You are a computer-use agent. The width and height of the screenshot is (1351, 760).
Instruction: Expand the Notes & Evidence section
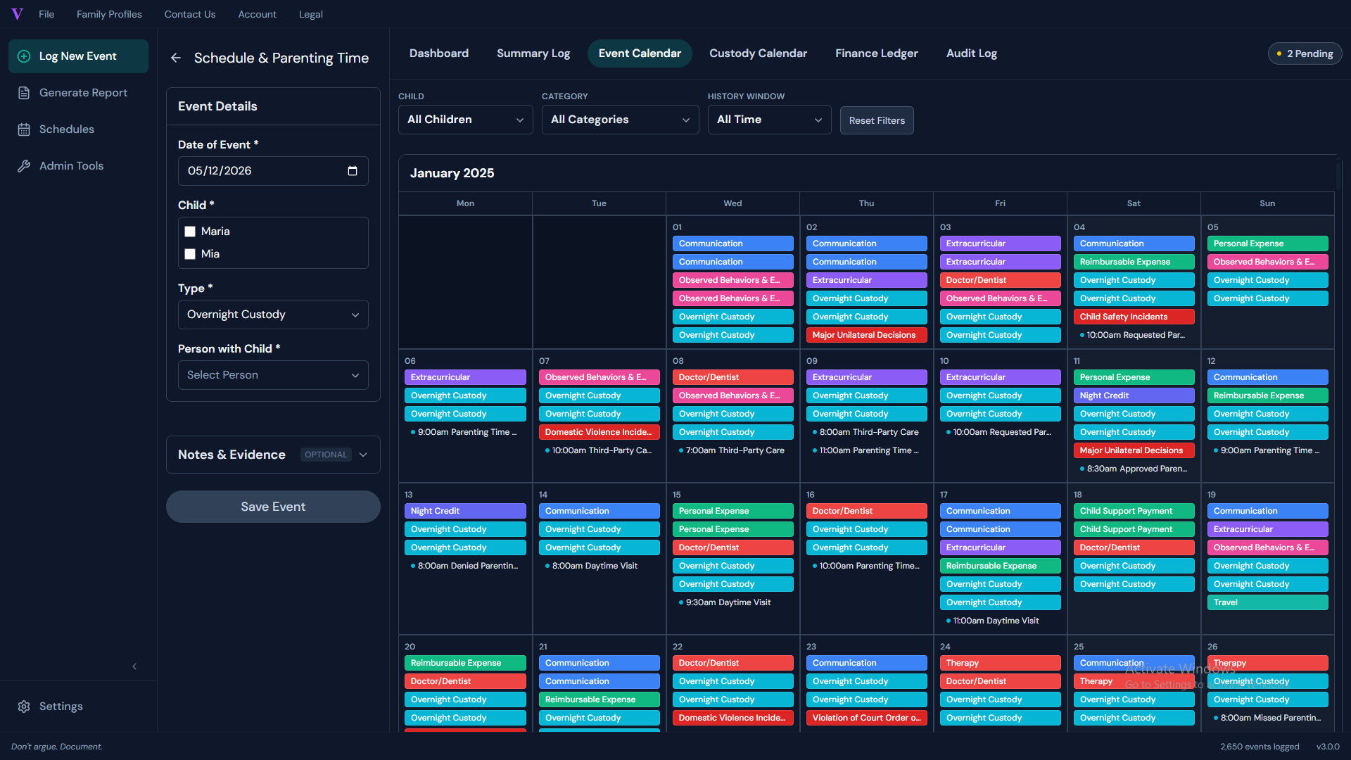tap(273, 455)
